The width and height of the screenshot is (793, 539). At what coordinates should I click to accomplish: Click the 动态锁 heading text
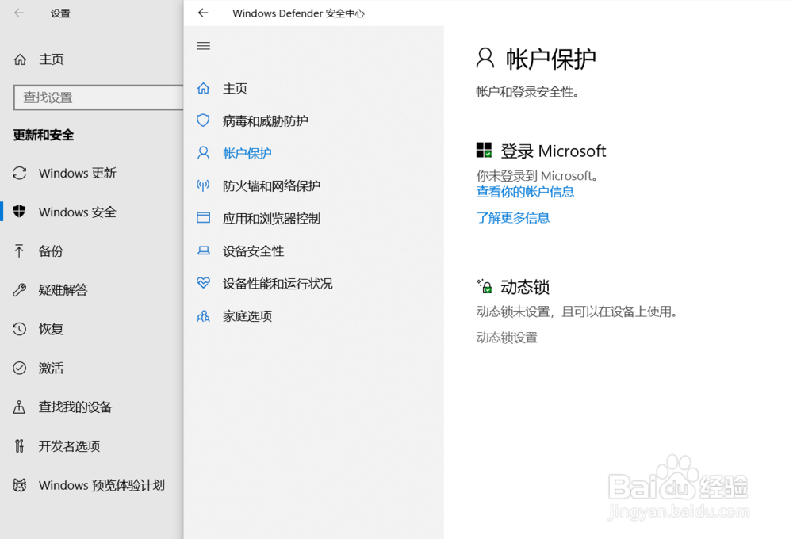coord(525,287)
